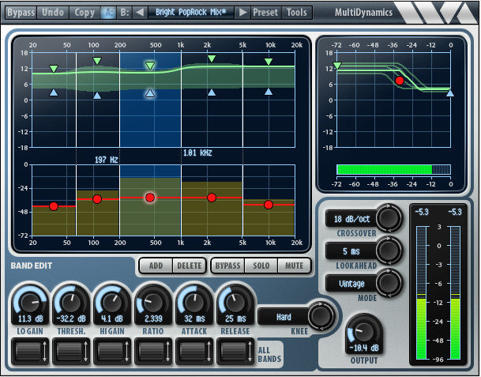This screenshot has width=481, height=377.
Task: Mute the selected band
Action: (294, 266)
